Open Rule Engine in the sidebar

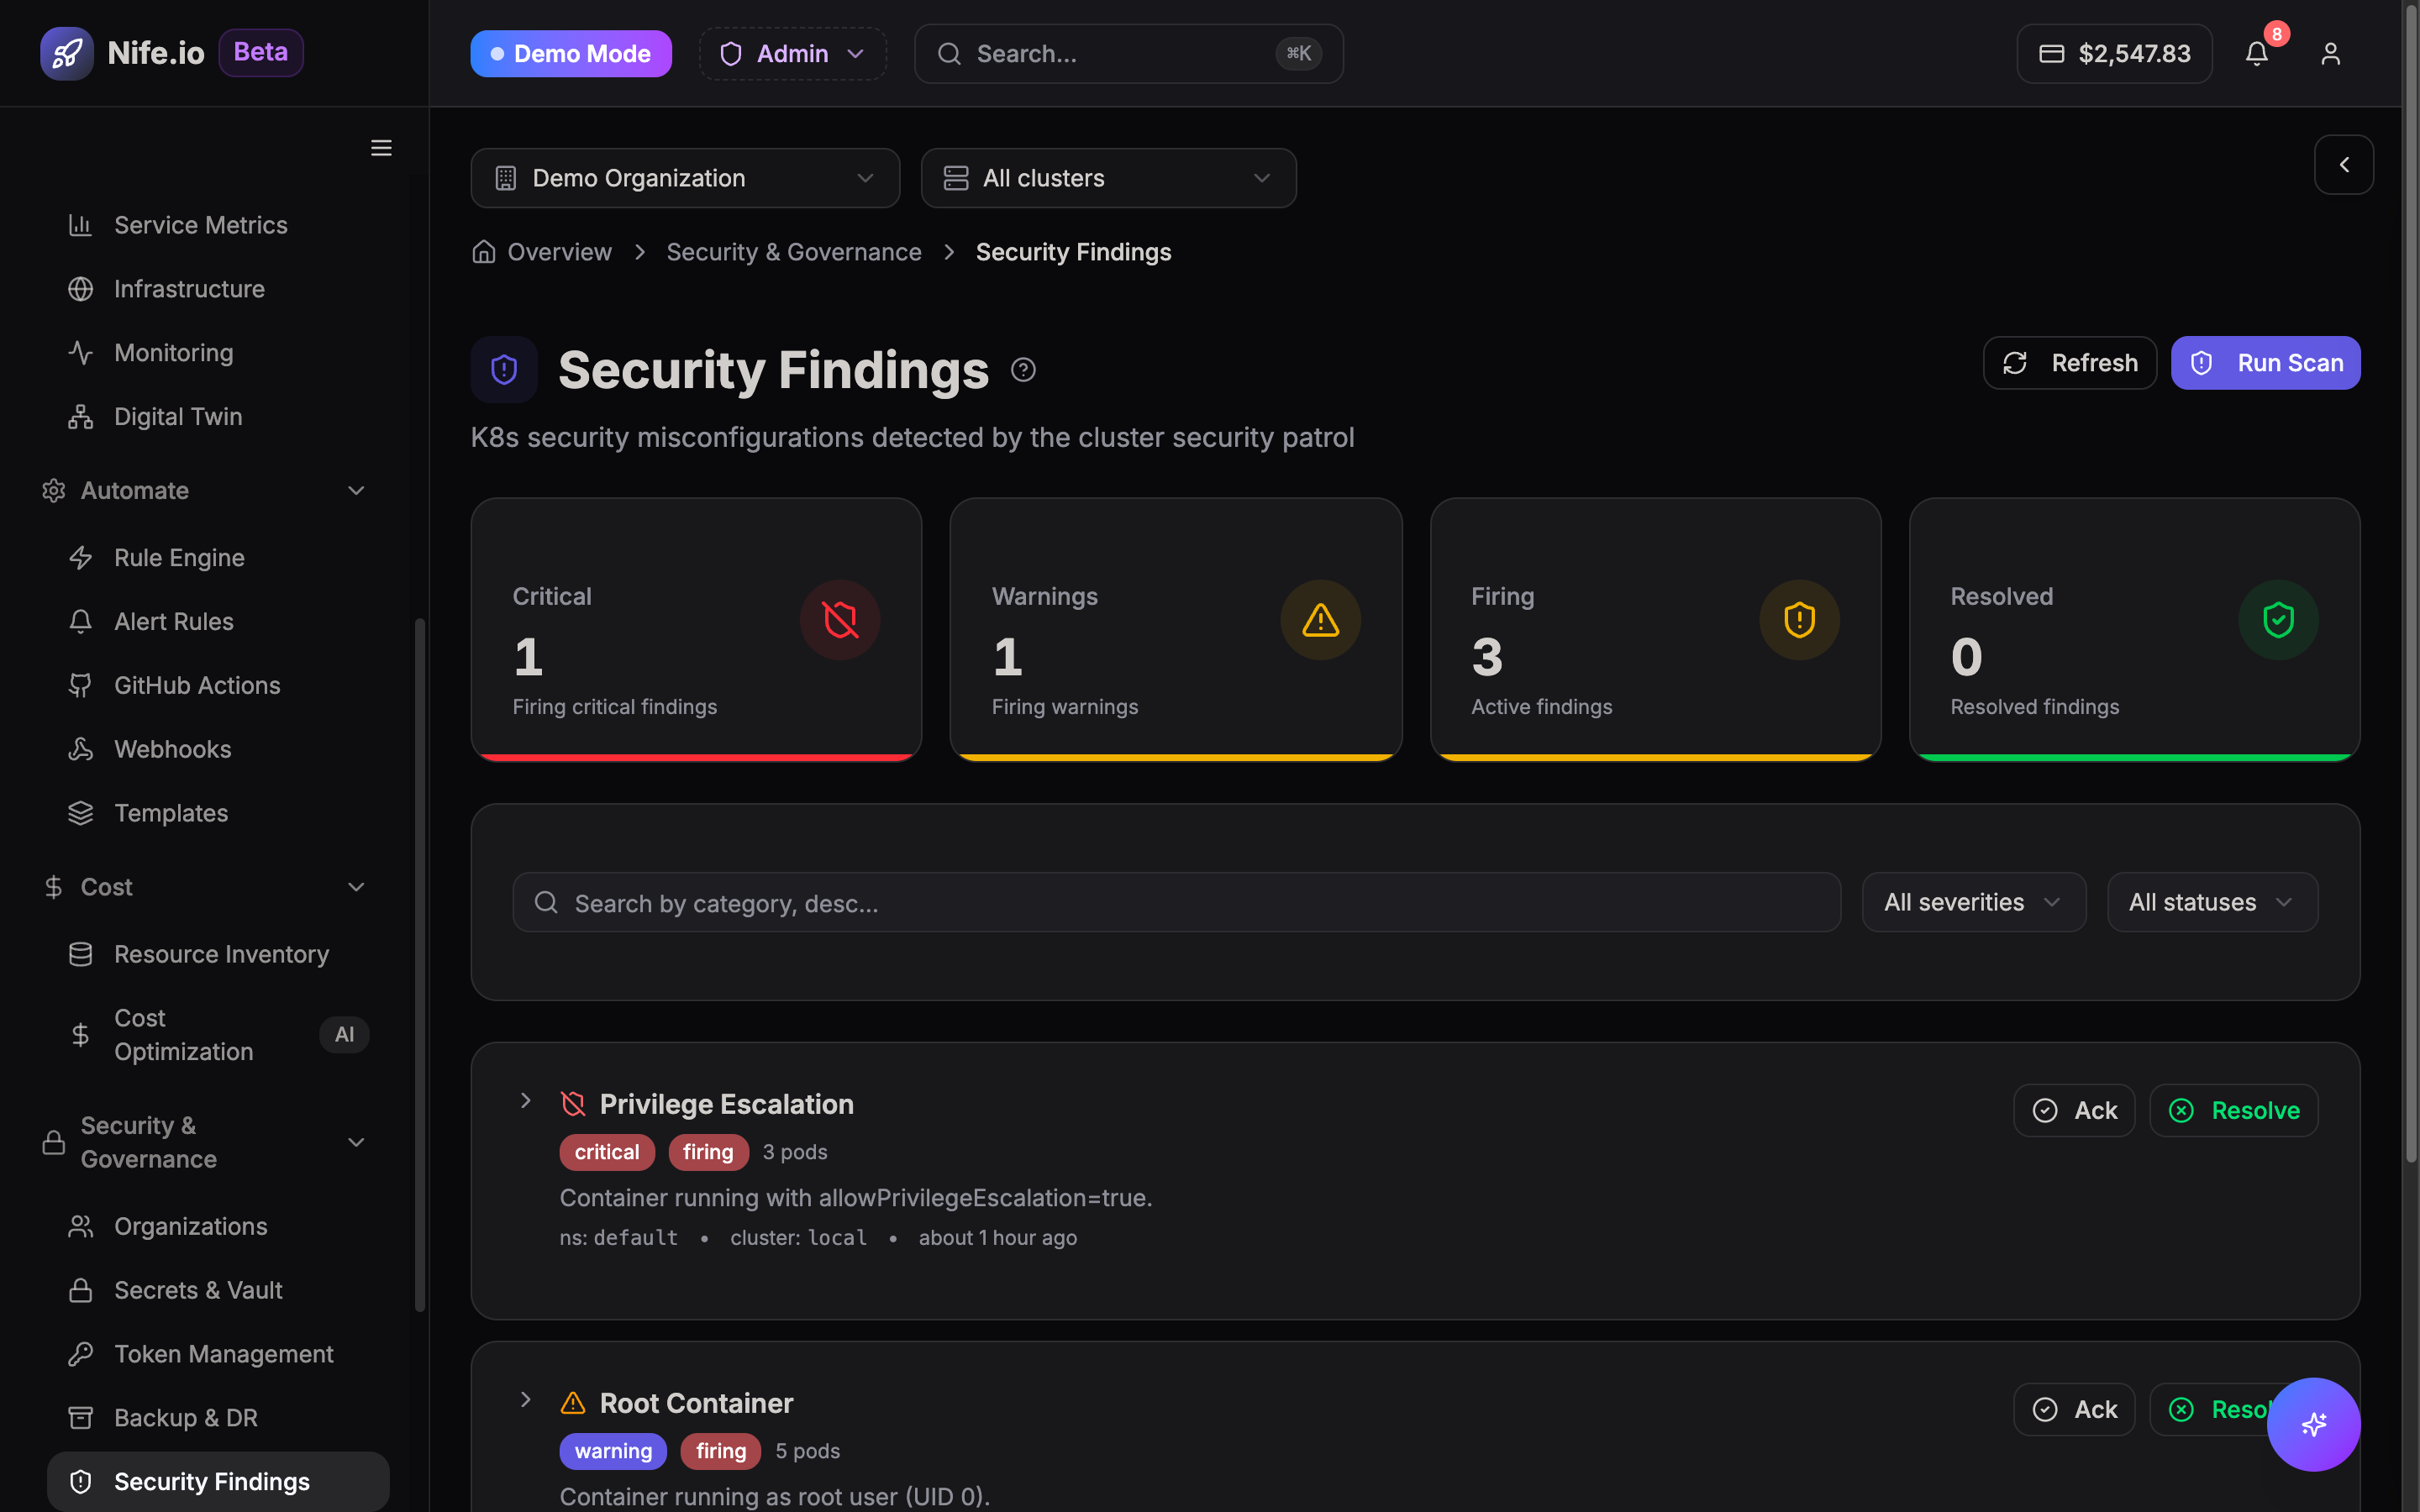coord(217,558)
